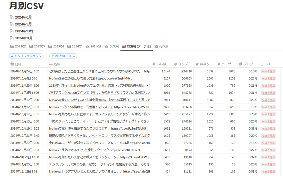
Task: Click the 2024年9月 page link
Action: coord(23,24)
